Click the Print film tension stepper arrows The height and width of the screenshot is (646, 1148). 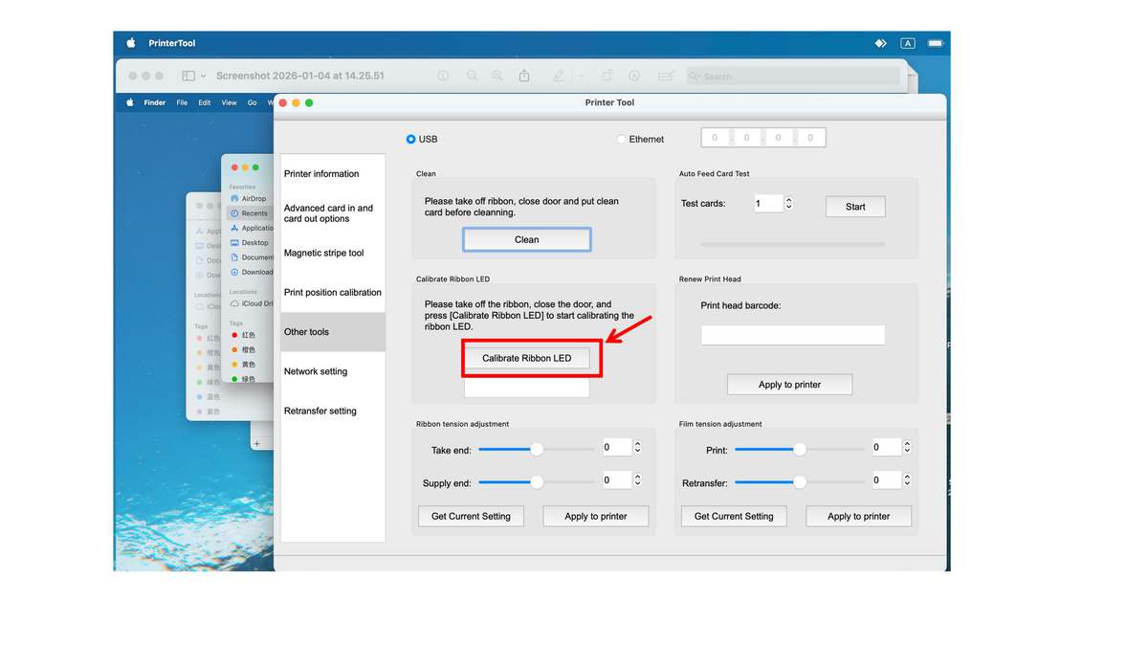[x=907, y=447]
